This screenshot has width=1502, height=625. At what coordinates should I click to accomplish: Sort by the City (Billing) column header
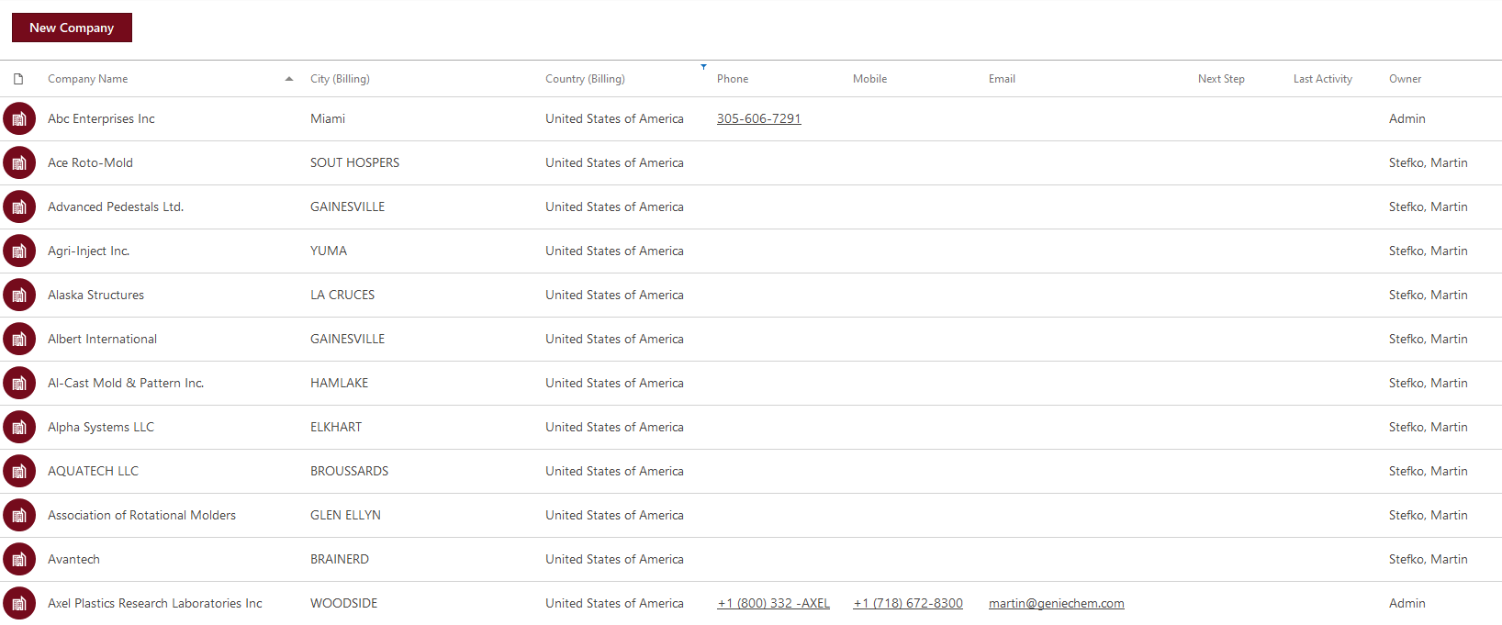coord(340,79)
